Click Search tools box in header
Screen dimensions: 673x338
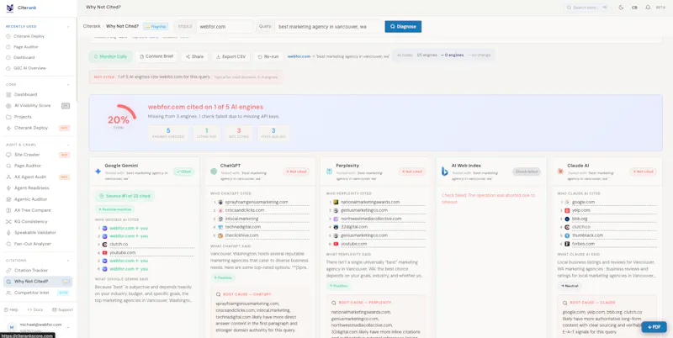point(587,8)
